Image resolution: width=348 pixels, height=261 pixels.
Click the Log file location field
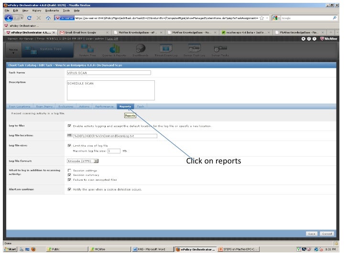tap(115, 136)
